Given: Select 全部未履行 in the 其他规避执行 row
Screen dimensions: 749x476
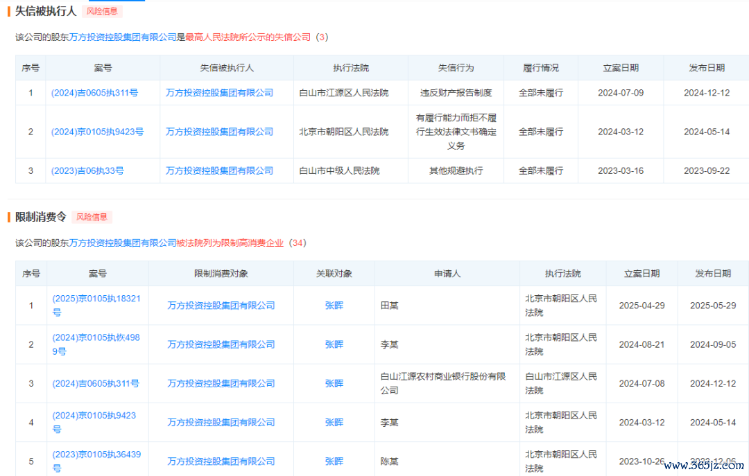Looking at the screenshot, I should pos(541,171).
